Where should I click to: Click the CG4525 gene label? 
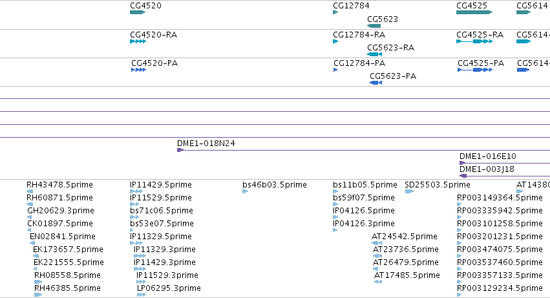[x=472, y=6]
